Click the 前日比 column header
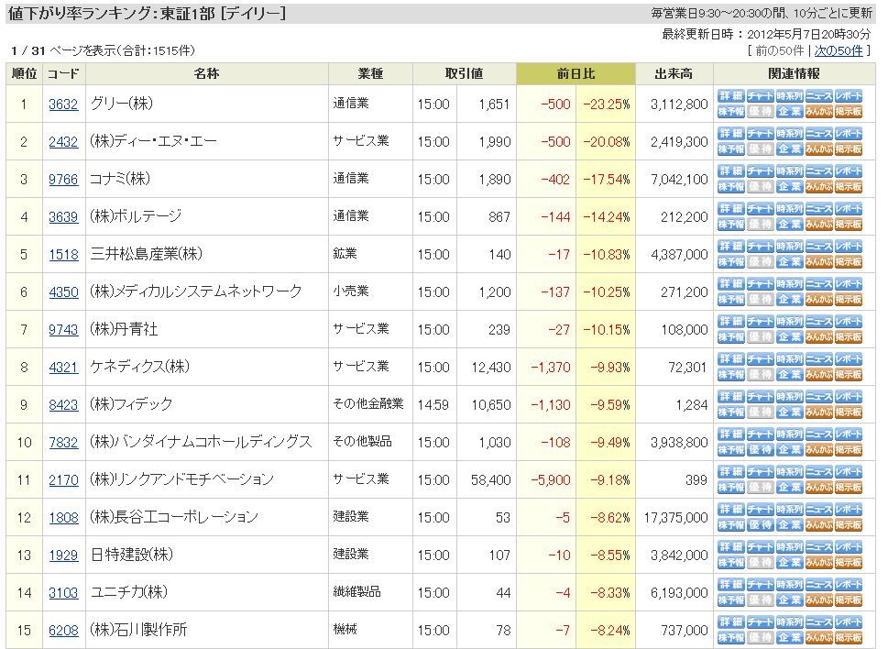This screenshot has width=888, height=649. (576, 73)
